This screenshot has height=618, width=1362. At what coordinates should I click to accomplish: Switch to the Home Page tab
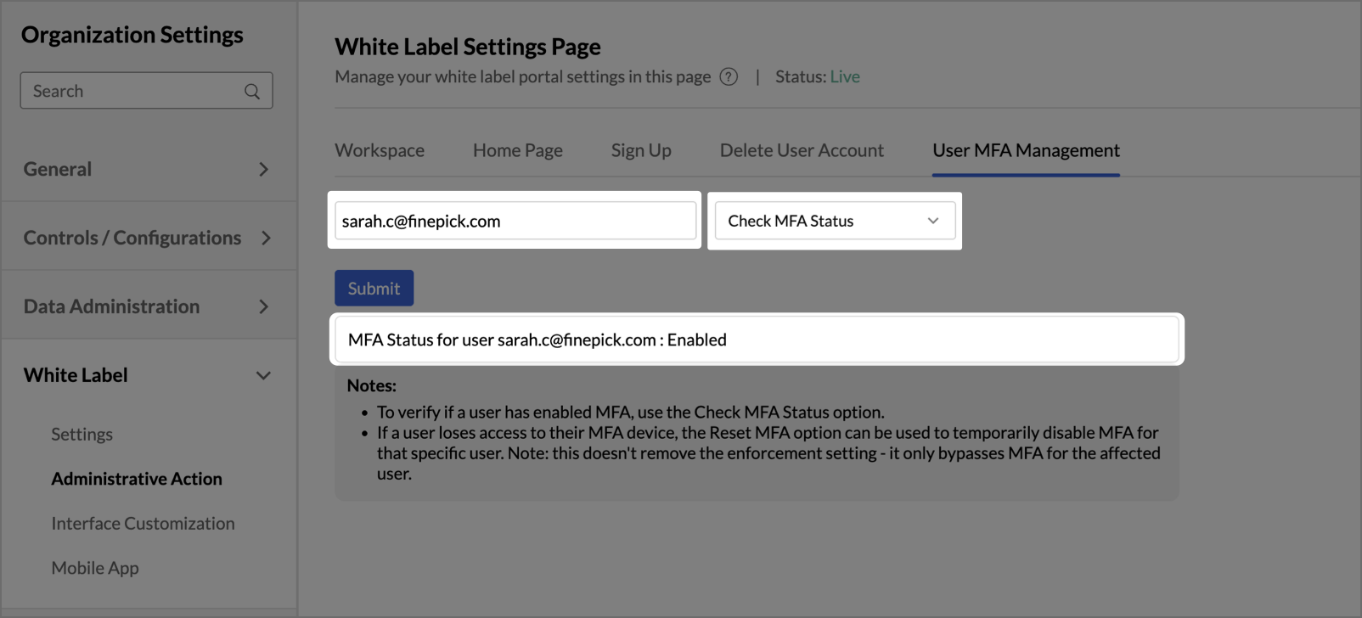(518, 150)
